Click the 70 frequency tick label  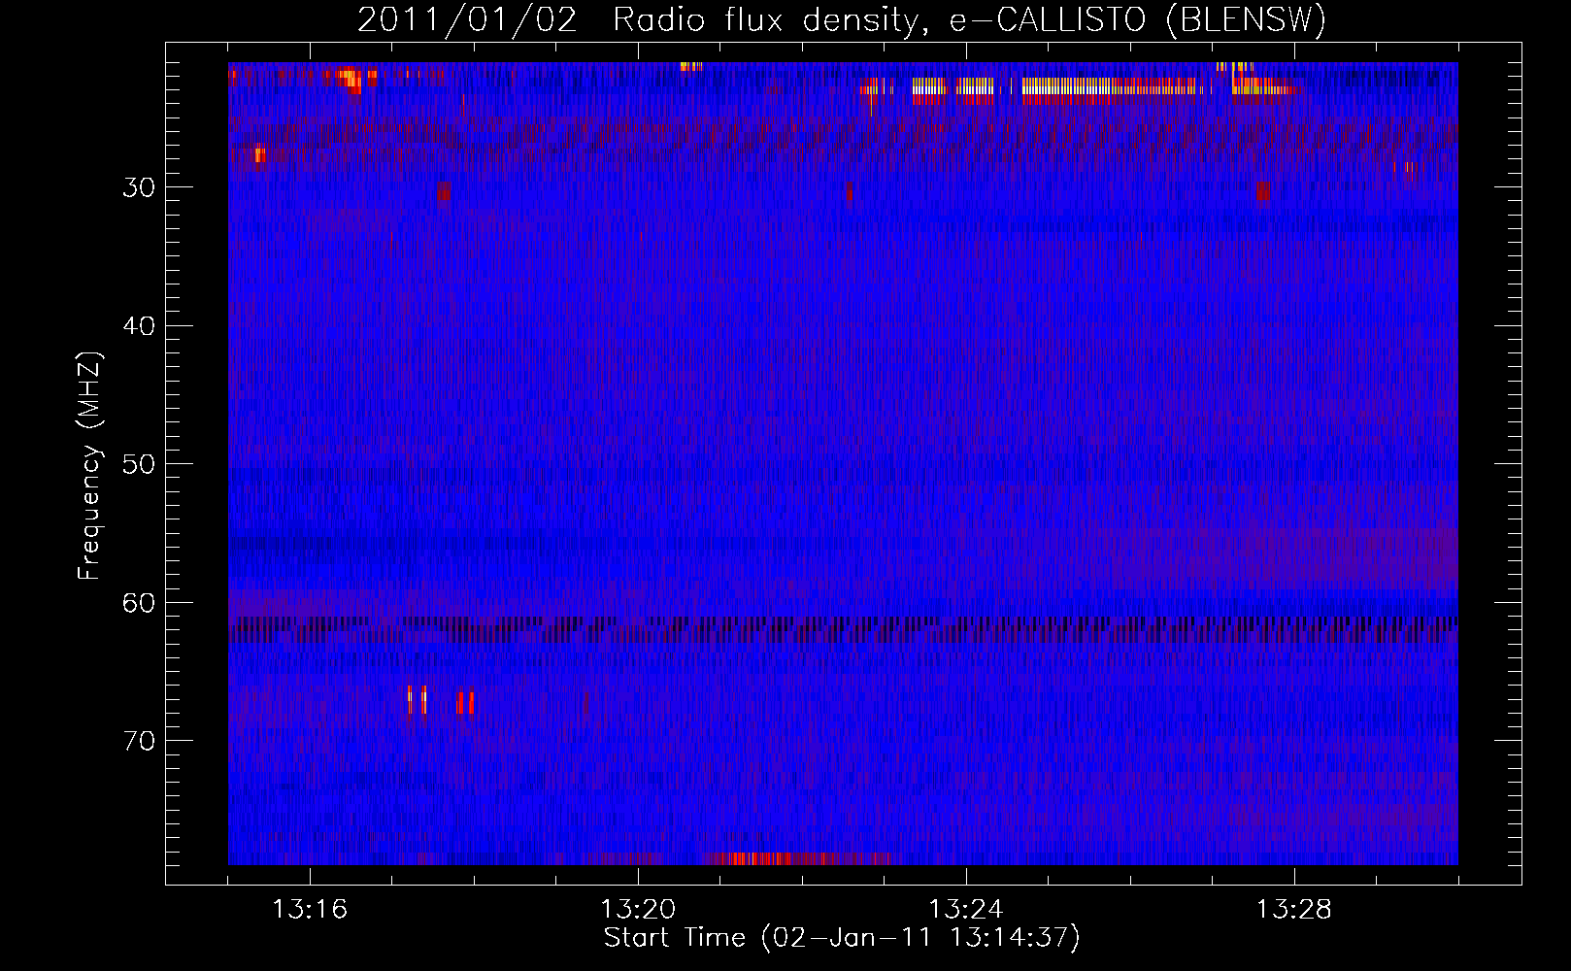pos(139,741)
